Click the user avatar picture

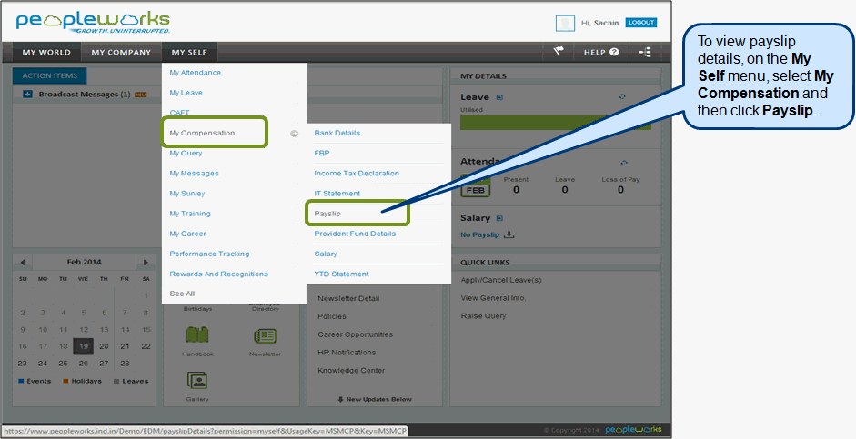point(565,23)
